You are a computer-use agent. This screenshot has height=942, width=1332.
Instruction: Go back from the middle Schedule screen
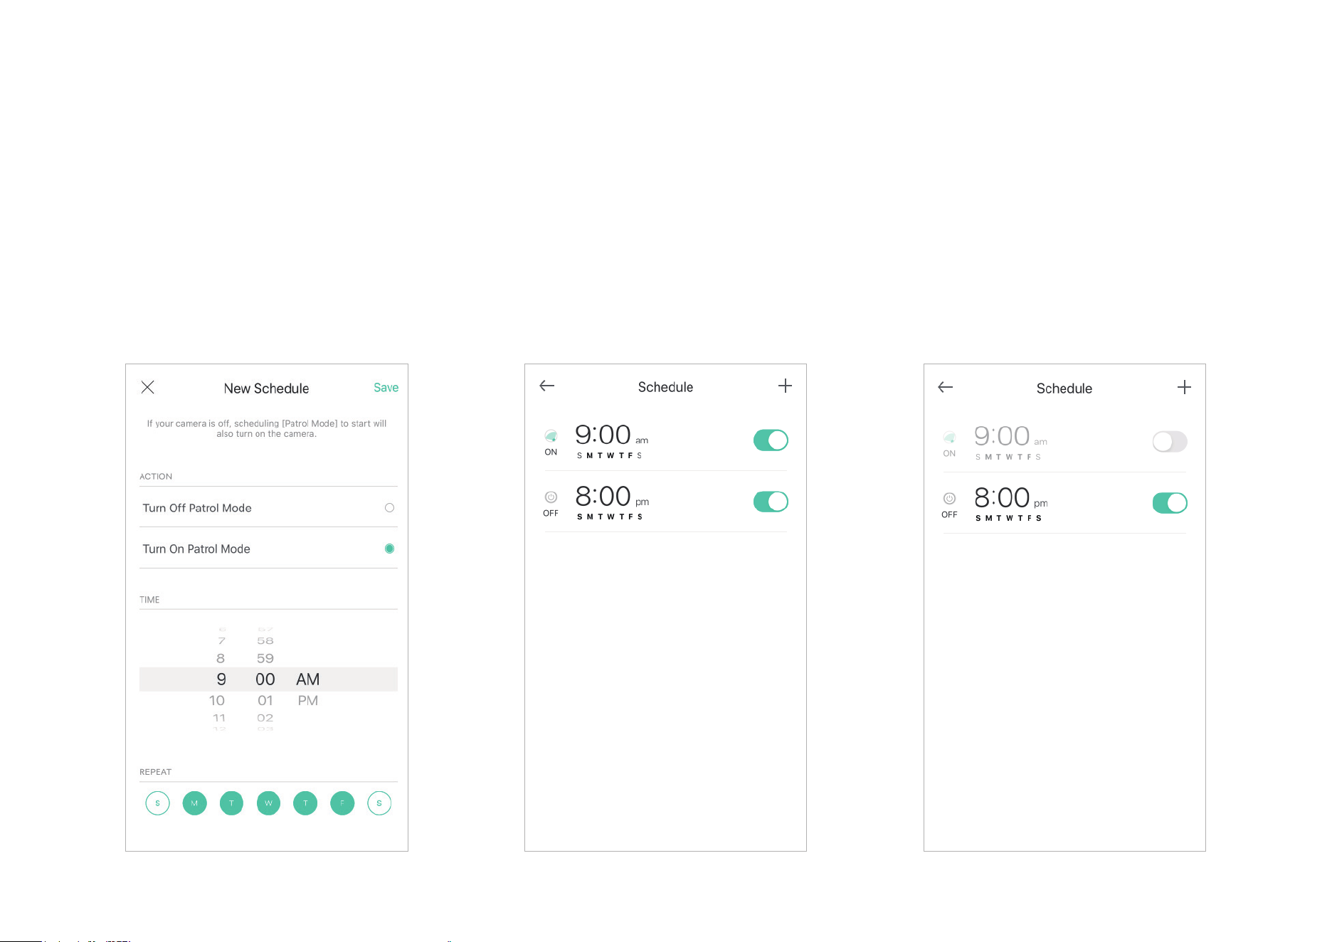click(x=547, y=386)
